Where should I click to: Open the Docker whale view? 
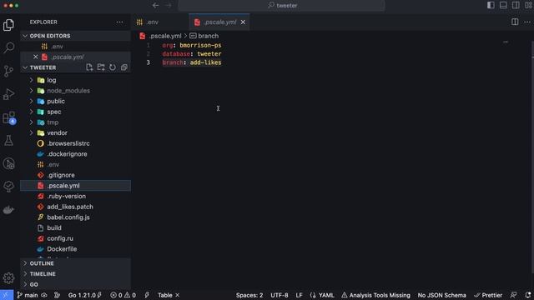tap(9, 210)
